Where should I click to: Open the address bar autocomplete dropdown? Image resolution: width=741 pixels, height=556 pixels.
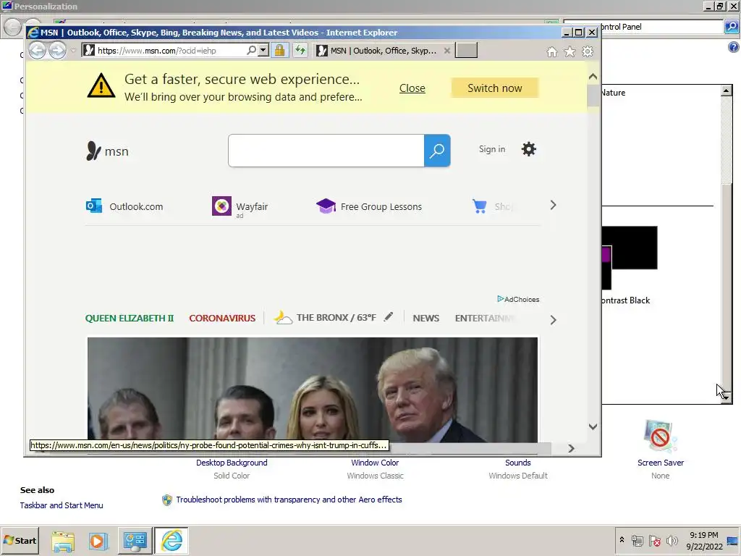[263, 50]
